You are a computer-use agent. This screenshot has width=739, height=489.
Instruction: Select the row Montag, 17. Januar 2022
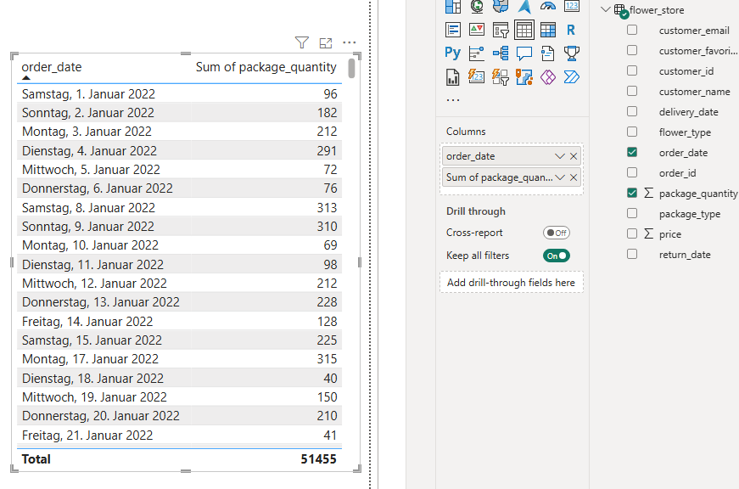pos(179,359)
